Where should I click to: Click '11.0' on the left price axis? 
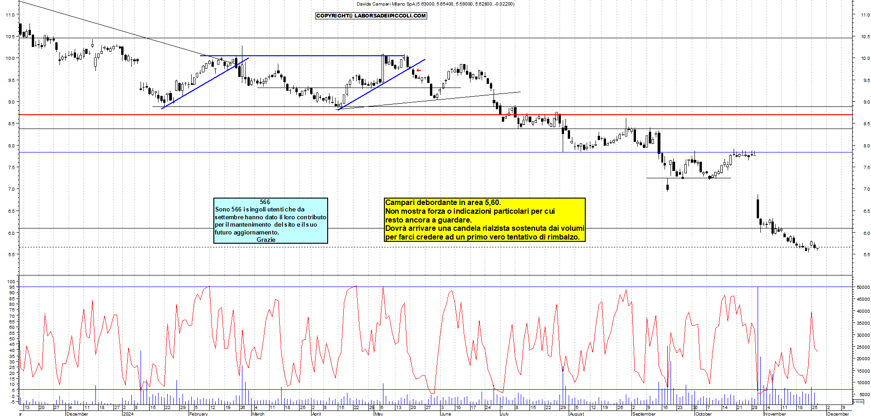coord(10,15)
